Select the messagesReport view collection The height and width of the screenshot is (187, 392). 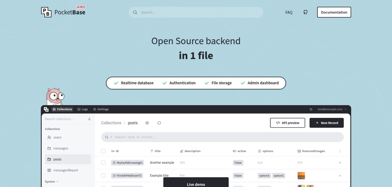coord(68,170)
